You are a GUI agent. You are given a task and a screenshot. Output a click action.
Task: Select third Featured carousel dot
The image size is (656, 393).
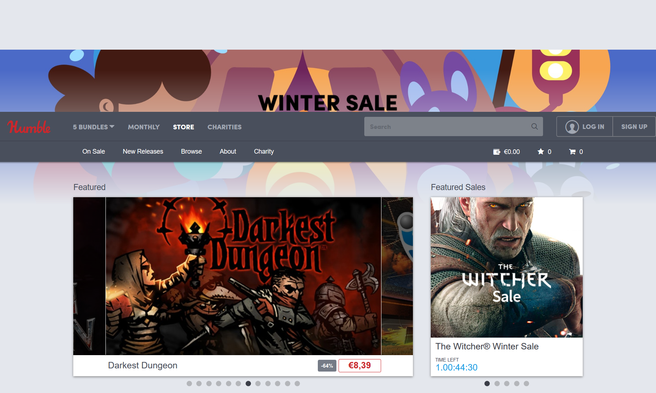pyautogui.click(x=209, y=383)
